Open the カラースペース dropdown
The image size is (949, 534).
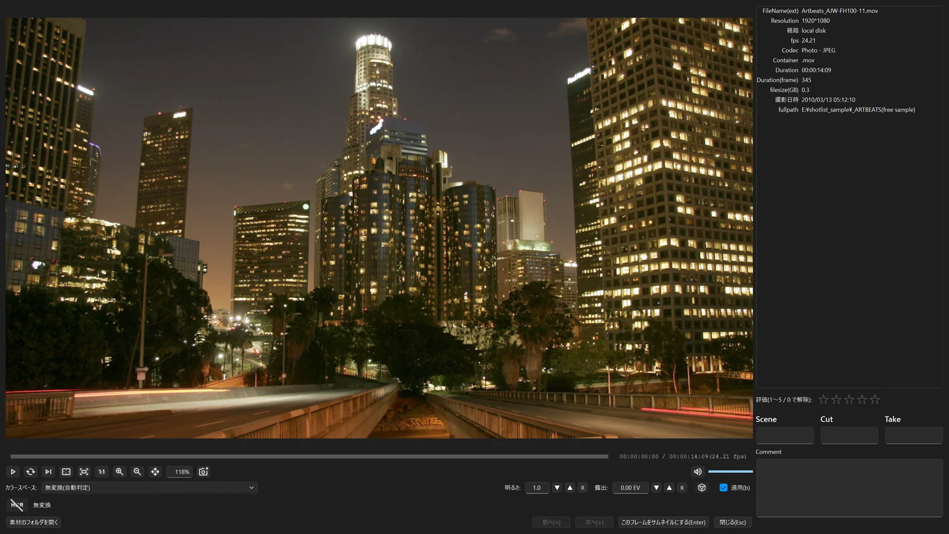149,488
